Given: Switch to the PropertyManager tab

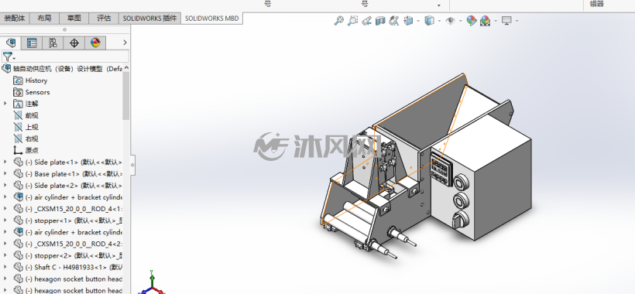Looking at the screenshot, I should pyautogui.click(x=32, y=43).
